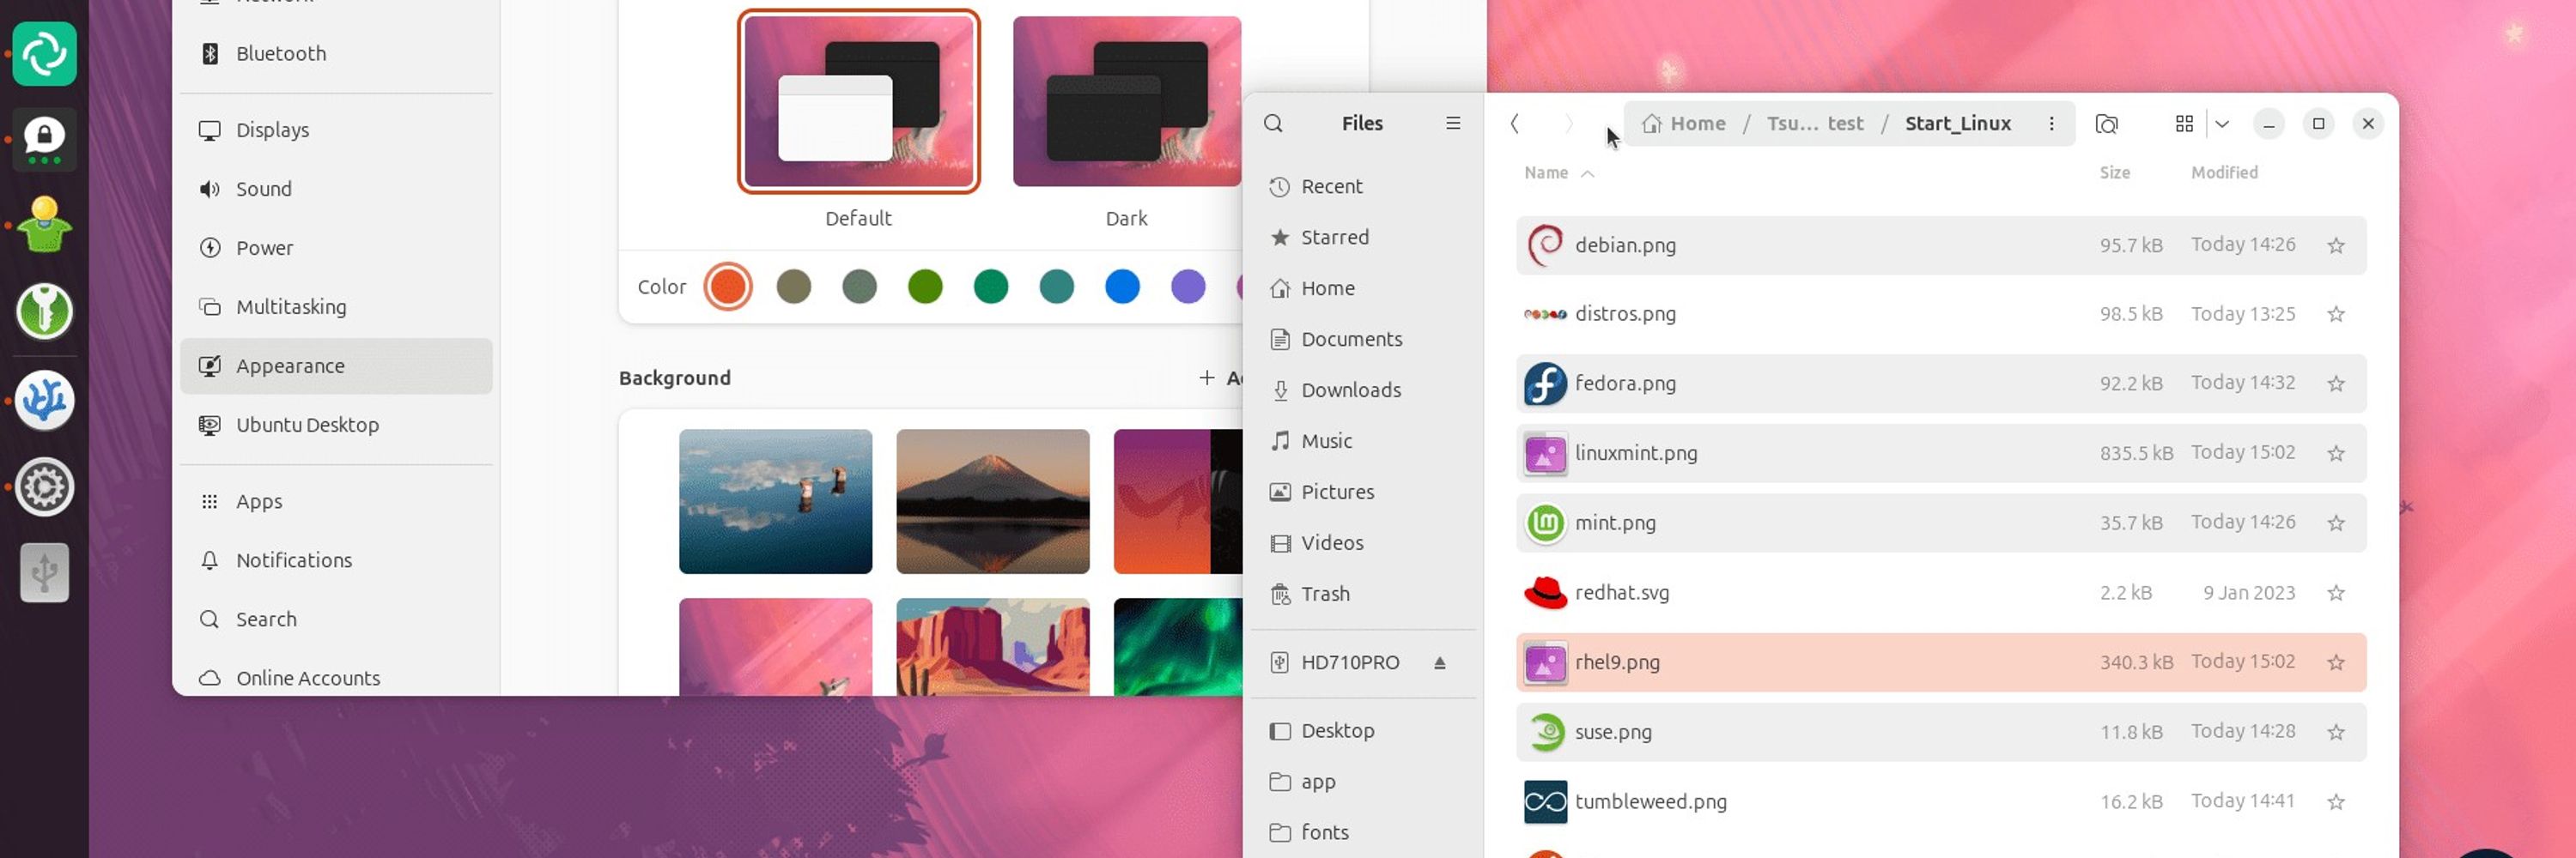Star the suse.png file
The height and width of the screenshot is (858, 2576).
(2336, 732)
